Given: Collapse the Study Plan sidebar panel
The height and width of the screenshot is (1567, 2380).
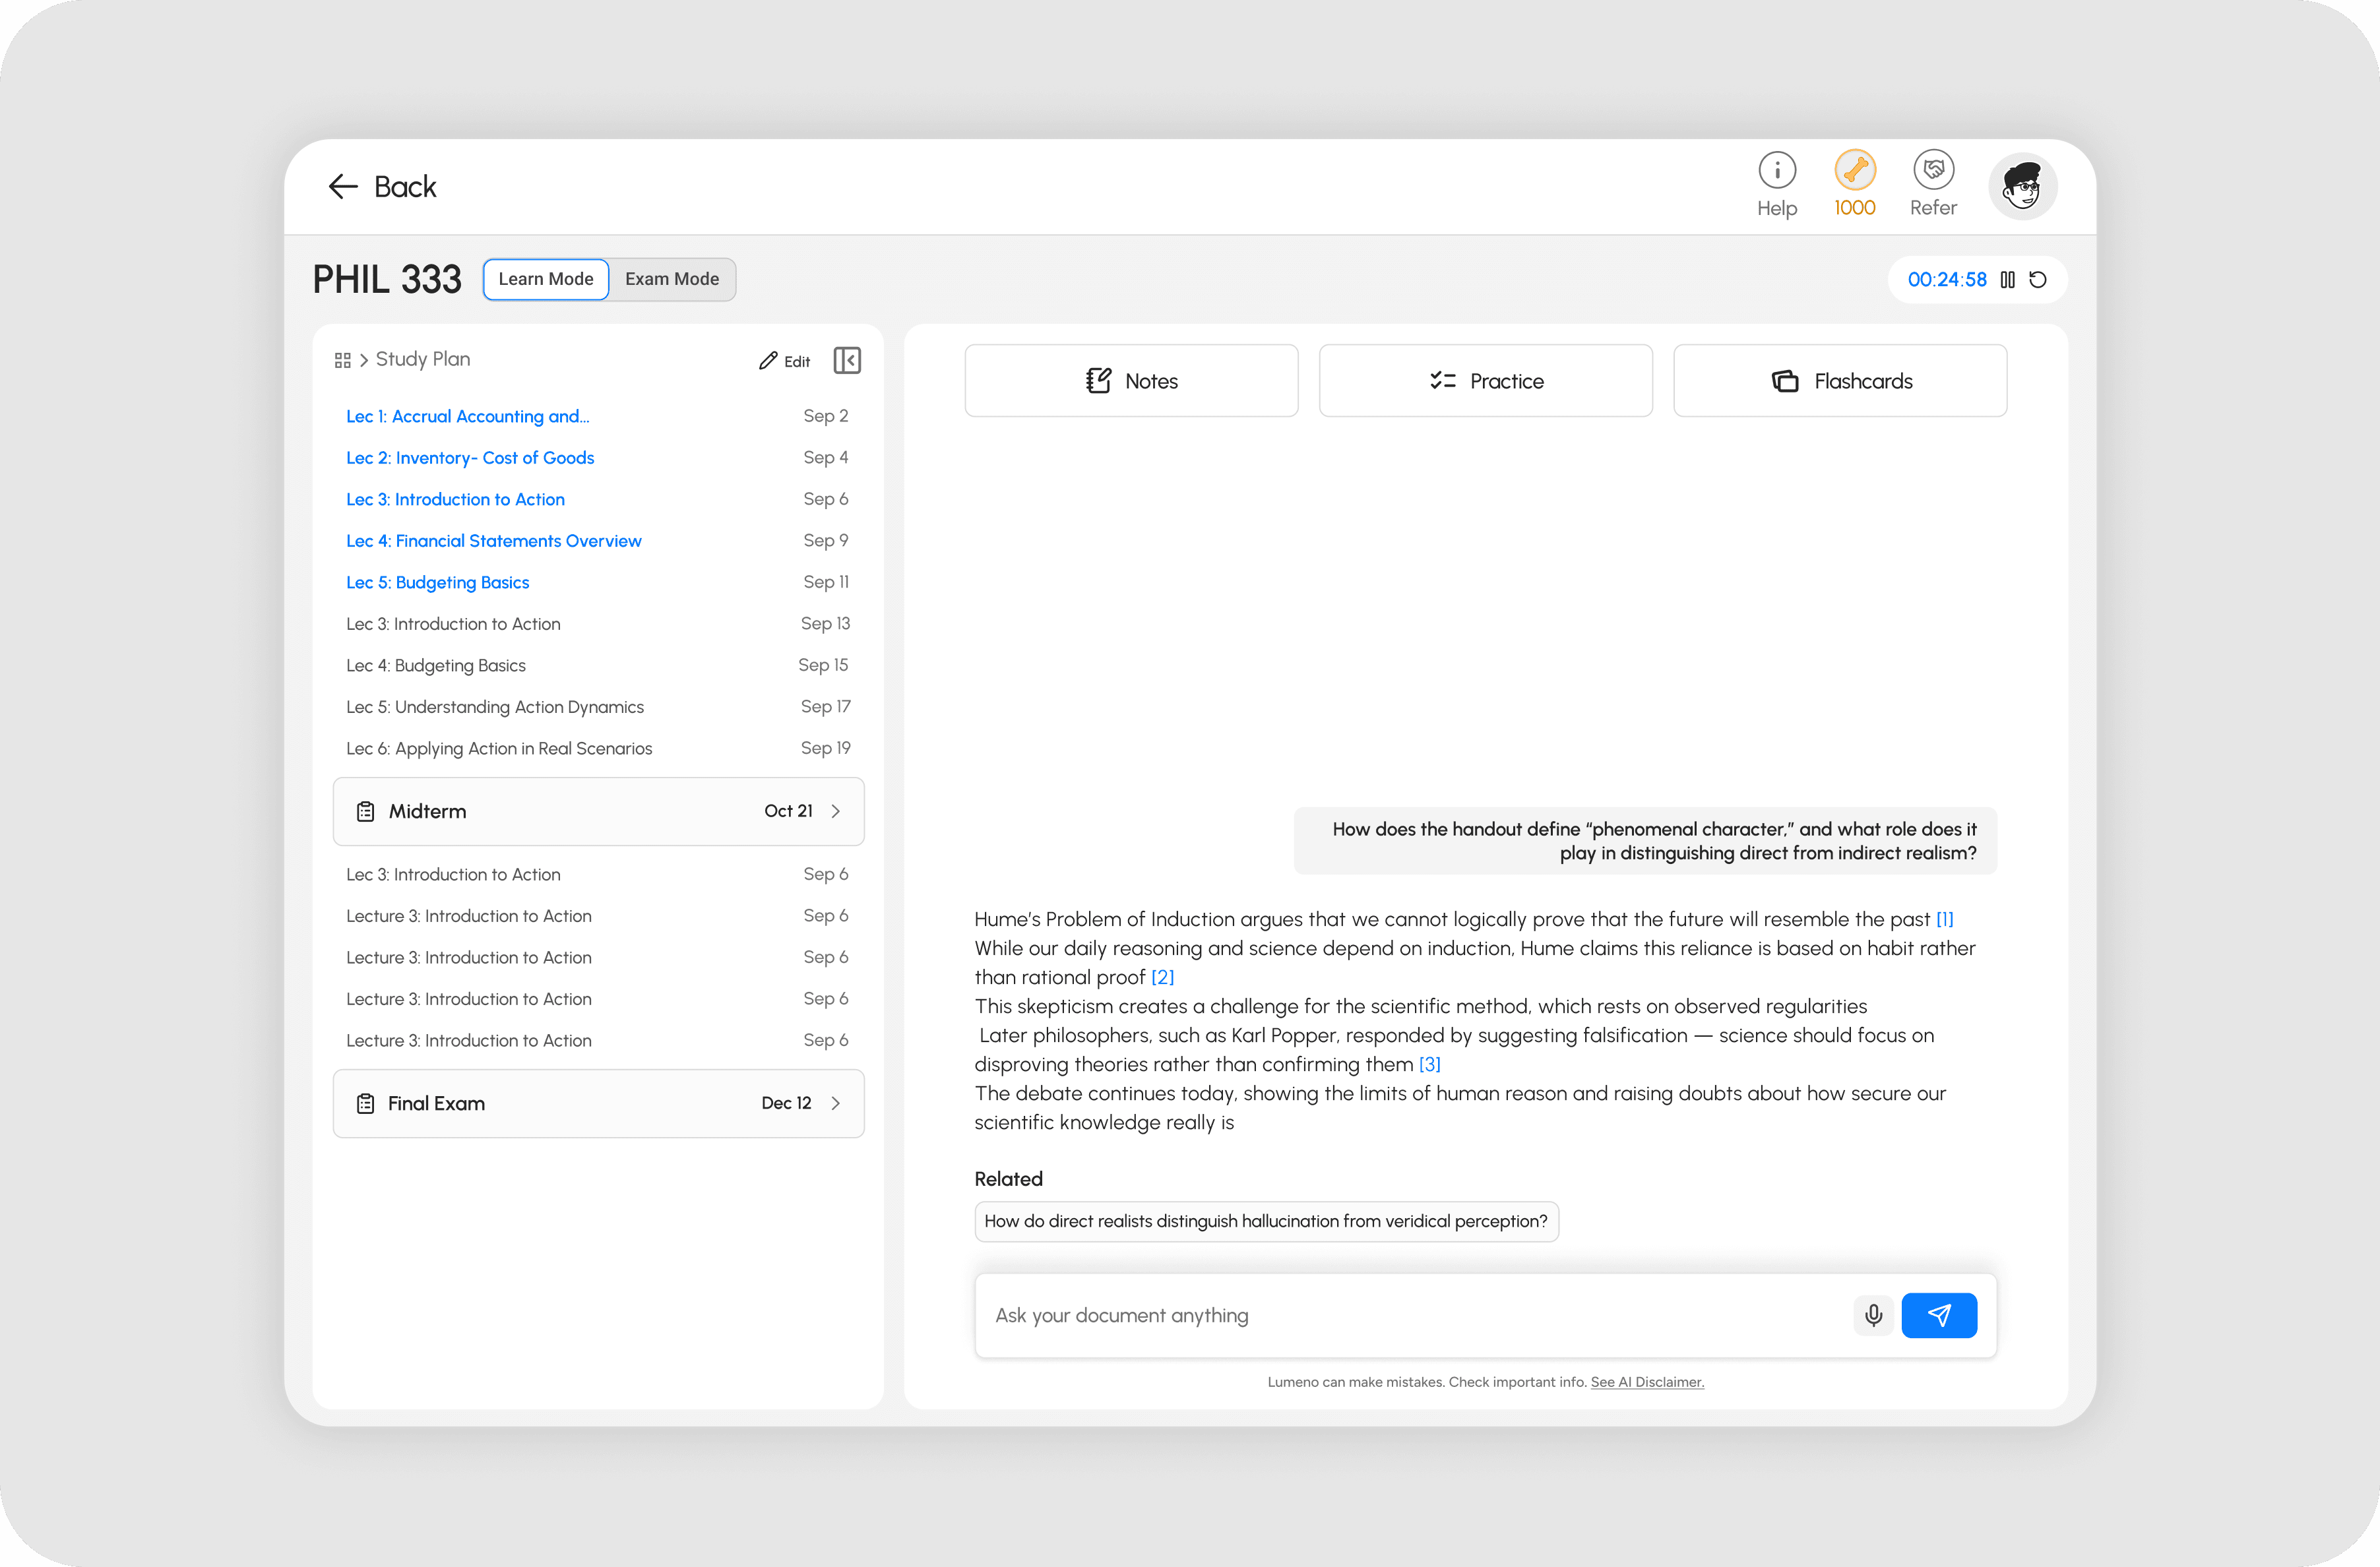Looking at the screenshot, I should coord(846,360).
